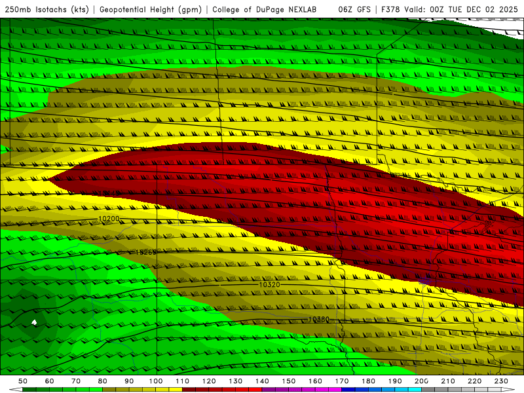This screenshot has height=393, width=524.
Task: Click the 60 knot color bar label
Action: tap(49, 381)
